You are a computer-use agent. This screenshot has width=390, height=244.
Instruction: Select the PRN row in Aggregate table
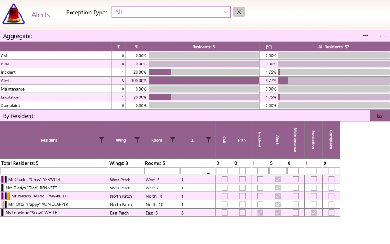[195, 64]
